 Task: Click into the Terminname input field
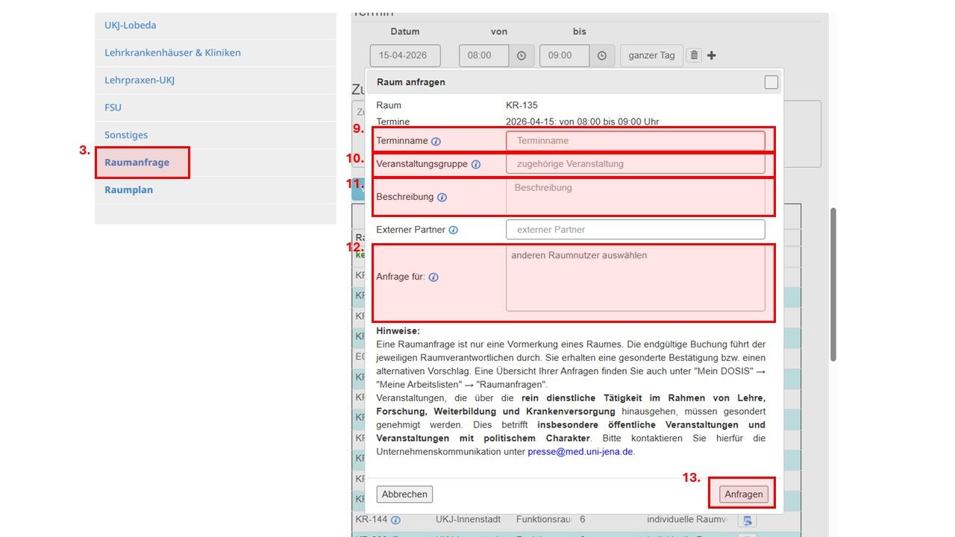coord(635,141)
